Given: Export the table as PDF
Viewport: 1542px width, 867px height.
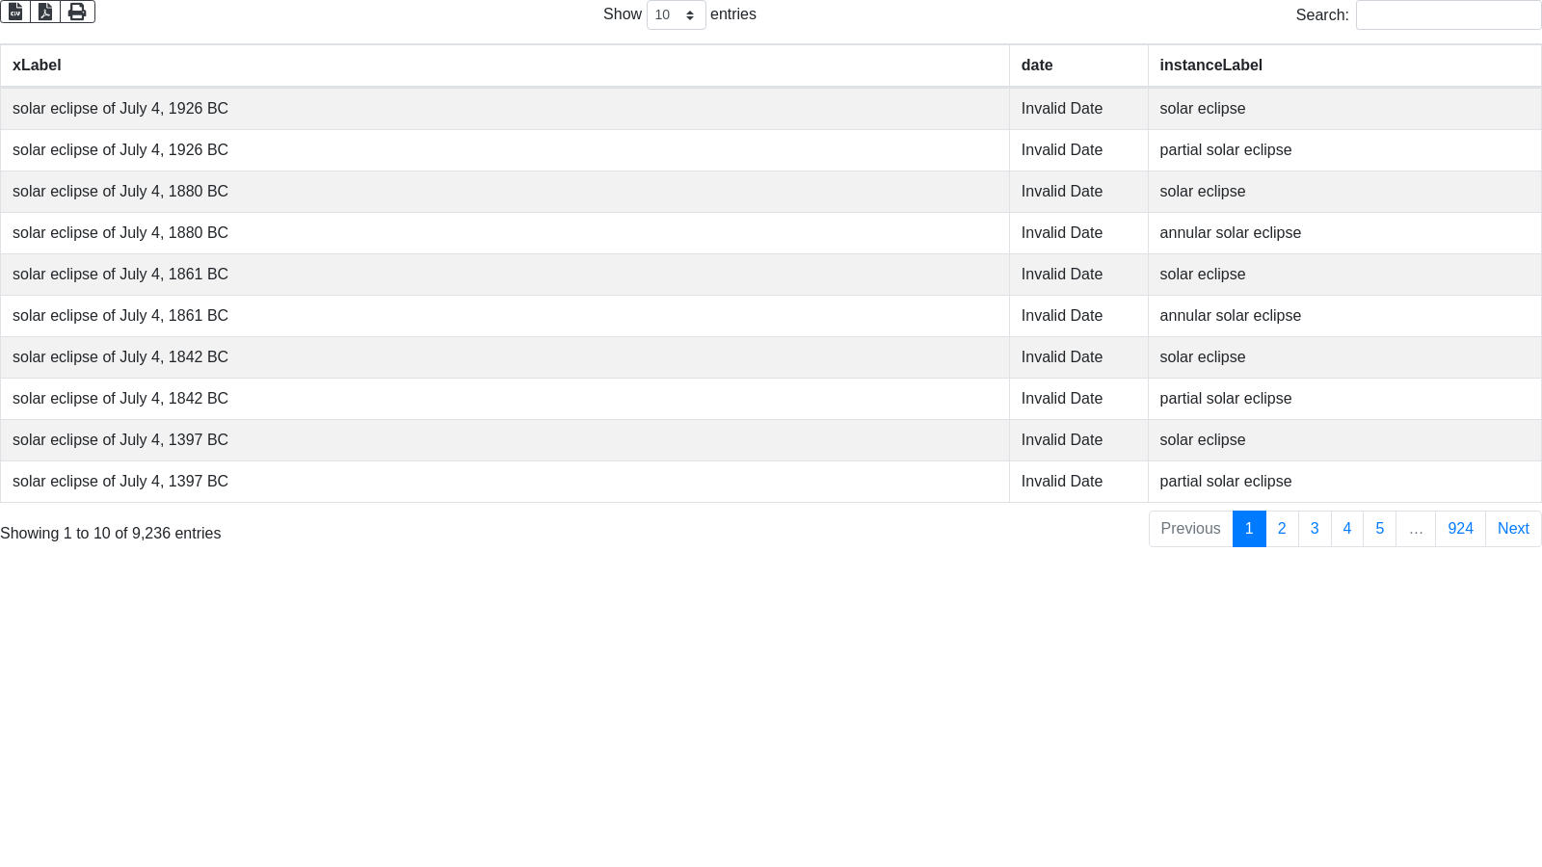Looking at the screenshot, I should 45,12.
